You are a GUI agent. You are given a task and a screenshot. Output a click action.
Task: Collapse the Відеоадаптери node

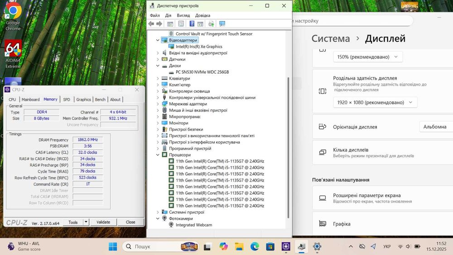(158, 40)
